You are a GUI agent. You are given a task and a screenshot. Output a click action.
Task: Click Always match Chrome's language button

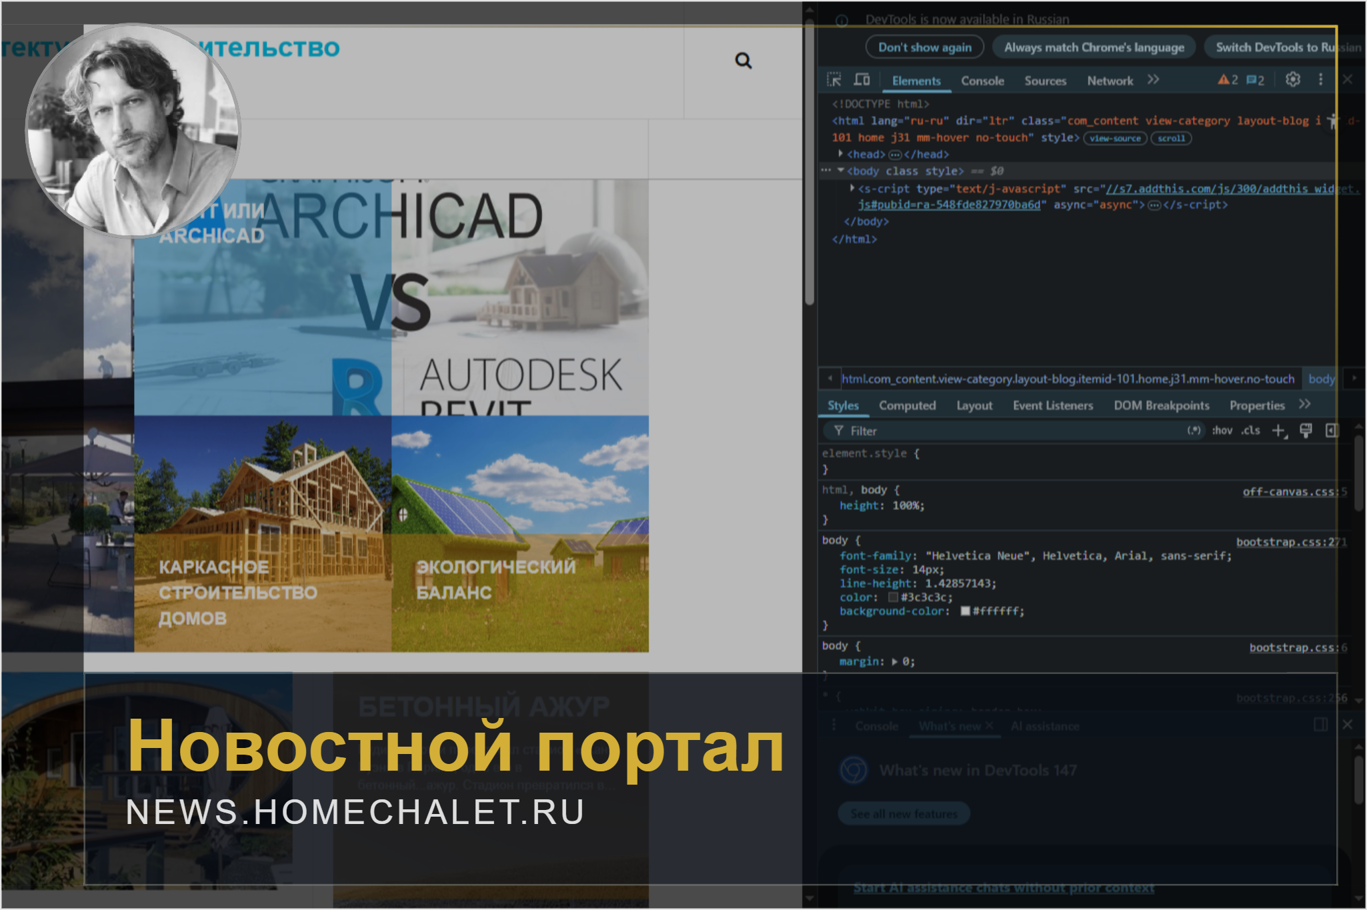pyautogui.click(x=1094, y=47)
